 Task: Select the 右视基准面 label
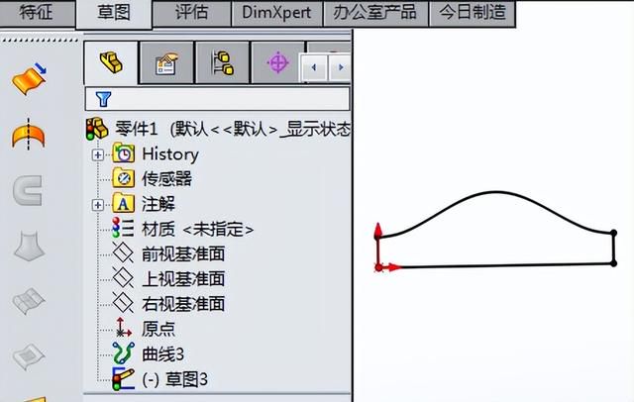point(183,304)
